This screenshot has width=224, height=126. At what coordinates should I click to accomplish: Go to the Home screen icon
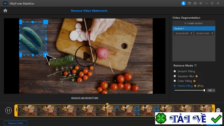click(5, 11)
